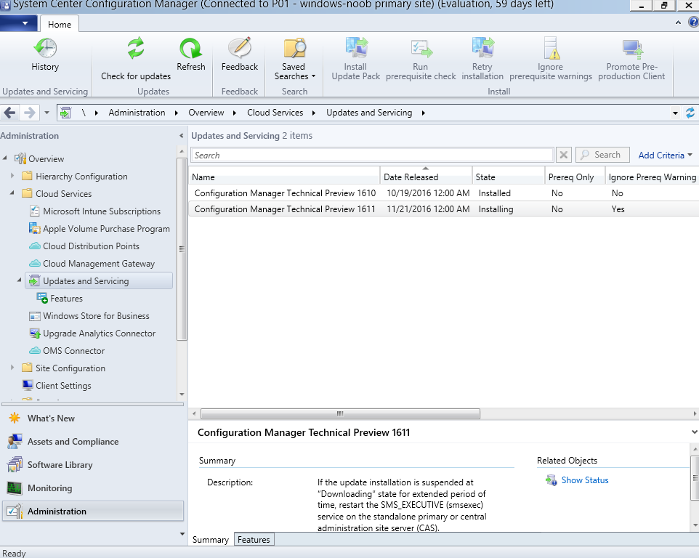Minimize the ribbon with caret
The height and width of the screenshot is (558, 699).
click(x=678, y=23)
